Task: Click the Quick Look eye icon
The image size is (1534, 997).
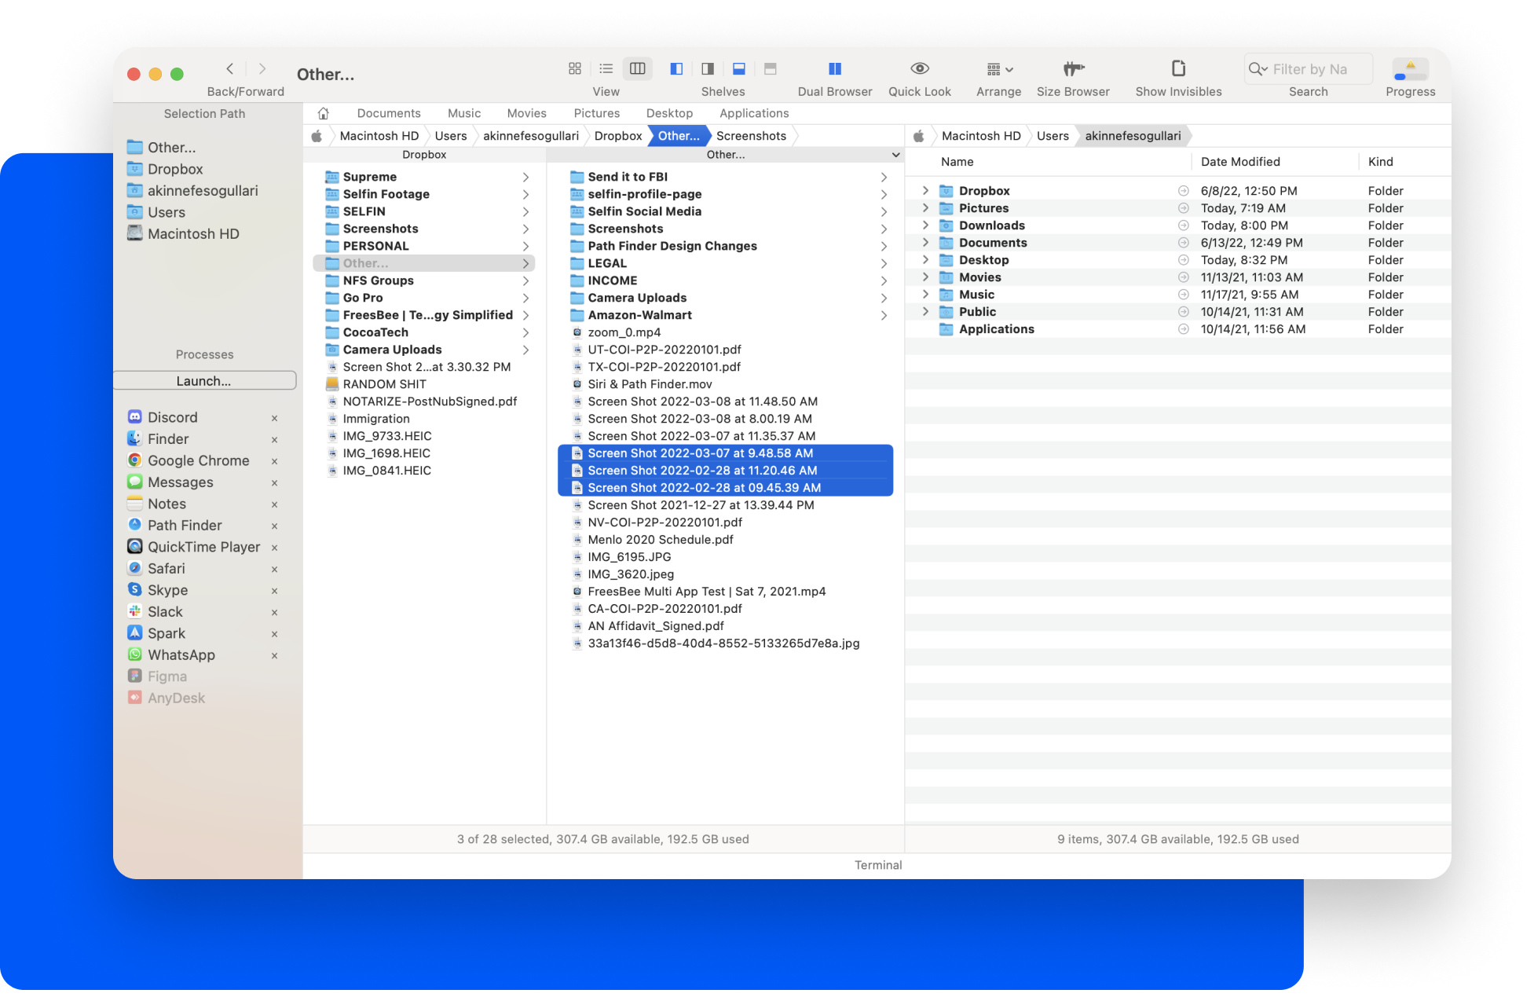Action: 919,69
